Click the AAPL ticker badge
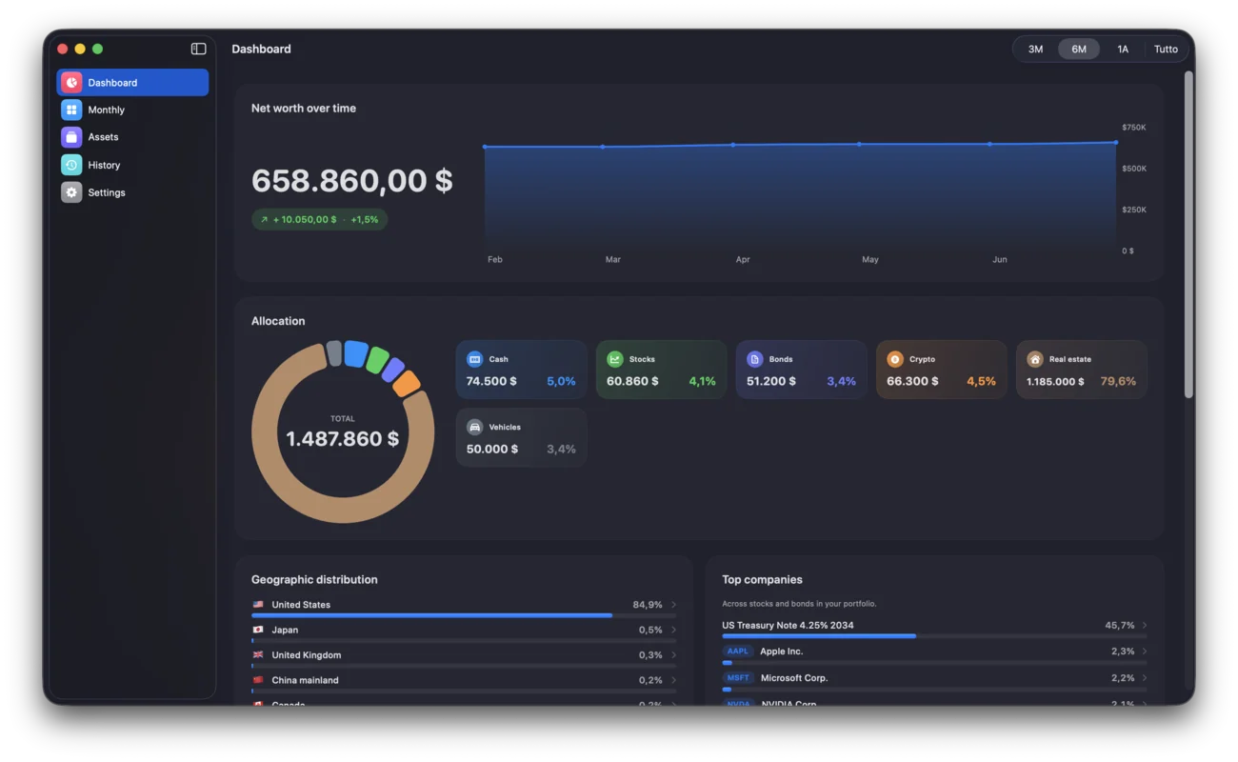This screenshot has height=762, width=1238. click(x=738, y=652)
